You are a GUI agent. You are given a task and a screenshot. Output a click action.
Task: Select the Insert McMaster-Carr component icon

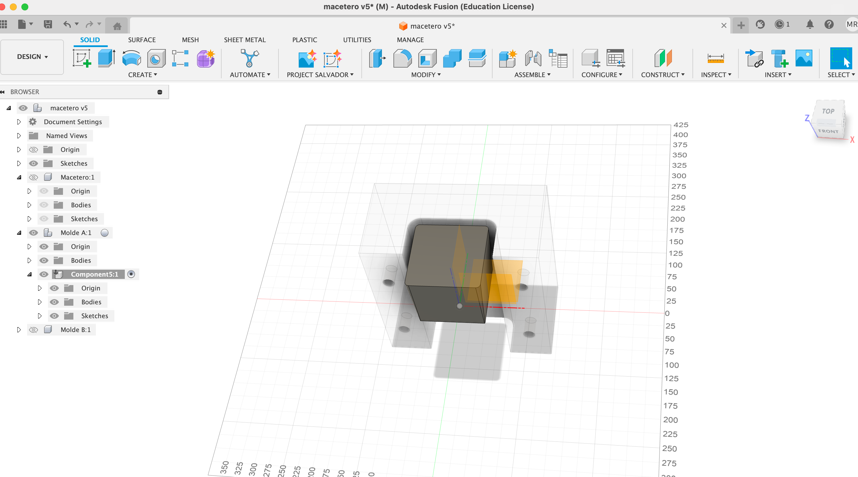[779, 58]
